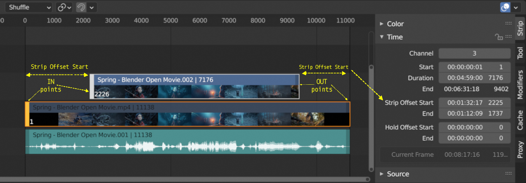
Task: Click the Hold Offset Start frame value 0
Action: [501, 127]
